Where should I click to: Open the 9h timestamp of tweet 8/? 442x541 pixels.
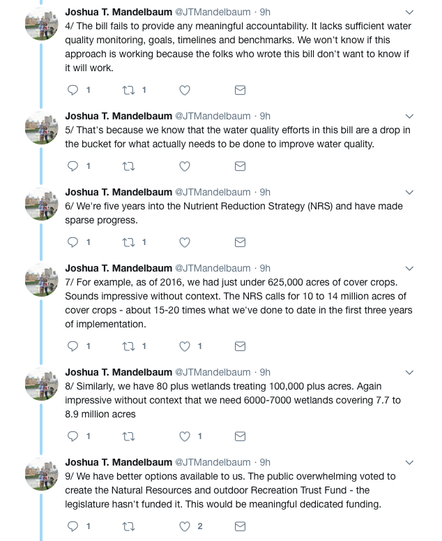click(x=265, y=372)
